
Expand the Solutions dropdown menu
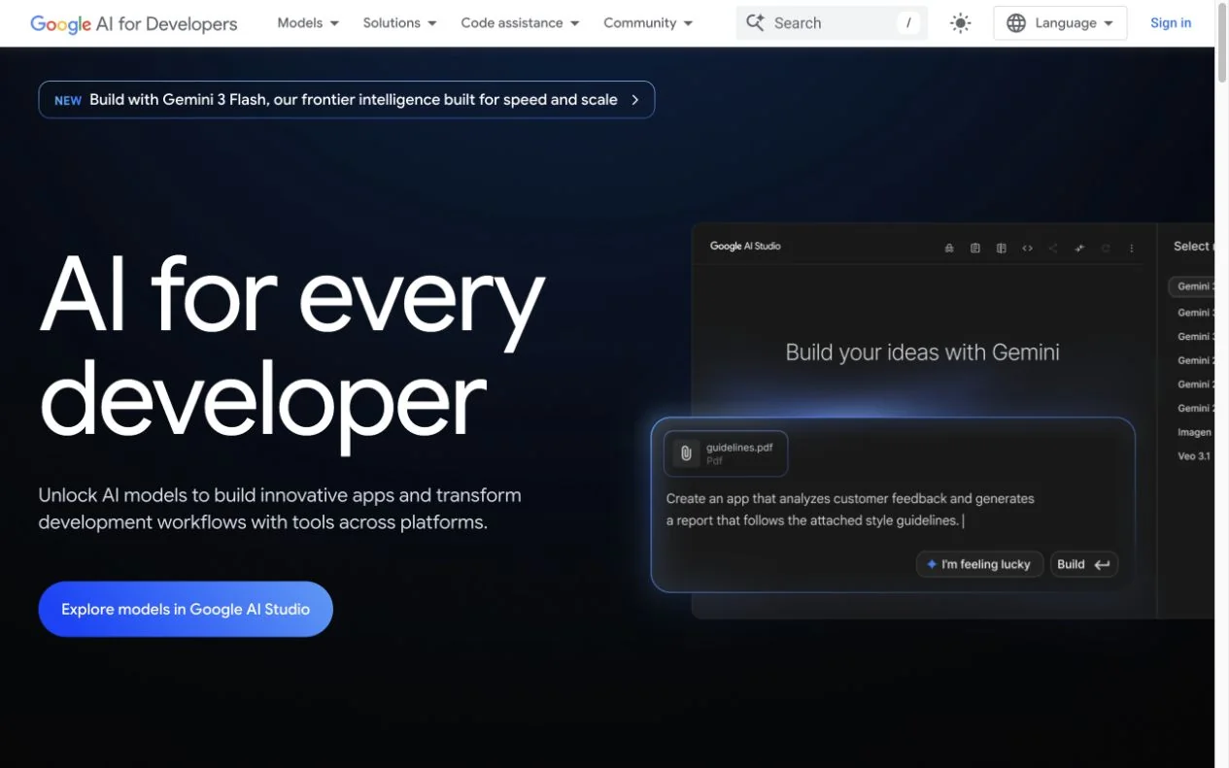pos(399,23)
